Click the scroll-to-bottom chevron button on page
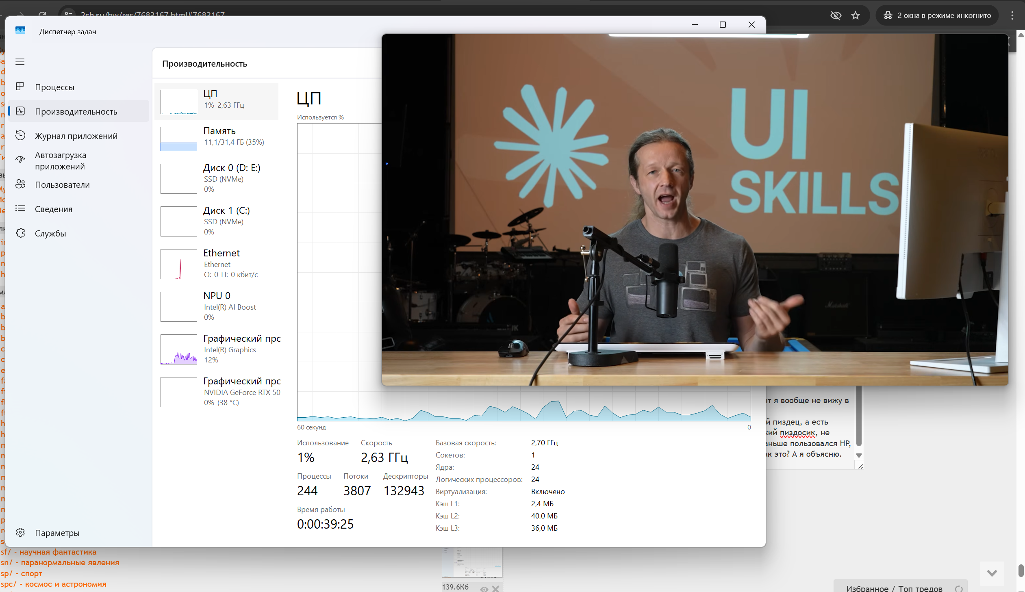The height and width of the screenshot is (592, 1025). coord(992,573)
